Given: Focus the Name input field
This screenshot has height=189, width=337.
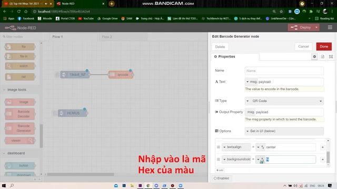Looking at the screenshot, I should click(x=284, y=71).
